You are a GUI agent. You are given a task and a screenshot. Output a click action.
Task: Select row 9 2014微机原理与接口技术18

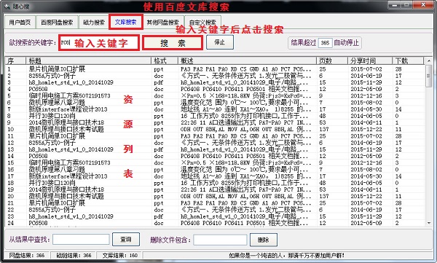click(215, 122)
